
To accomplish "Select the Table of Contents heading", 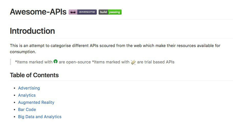I will (x=34, y=75).
